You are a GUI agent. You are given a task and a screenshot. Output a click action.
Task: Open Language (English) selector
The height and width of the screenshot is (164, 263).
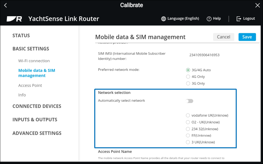(183, 19)
